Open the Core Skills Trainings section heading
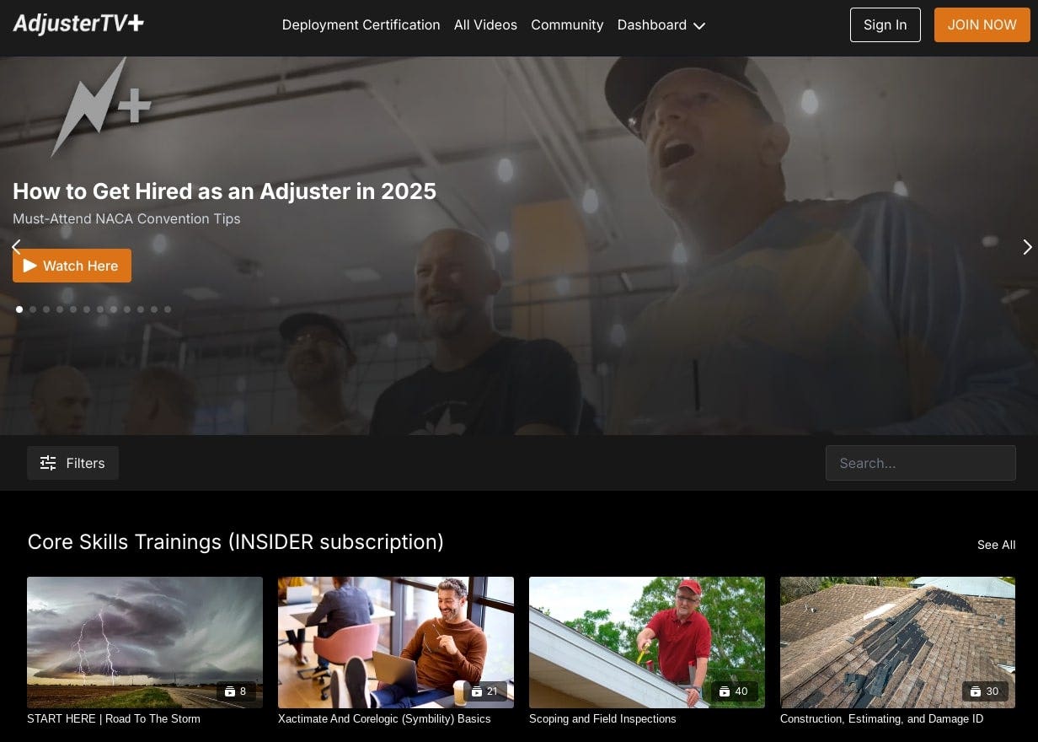 coord(236,541)
